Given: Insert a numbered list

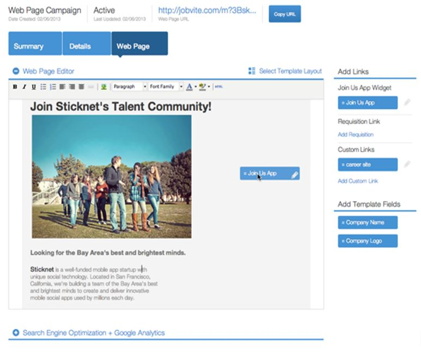Looking at the screenshot, I should [53, 87].
